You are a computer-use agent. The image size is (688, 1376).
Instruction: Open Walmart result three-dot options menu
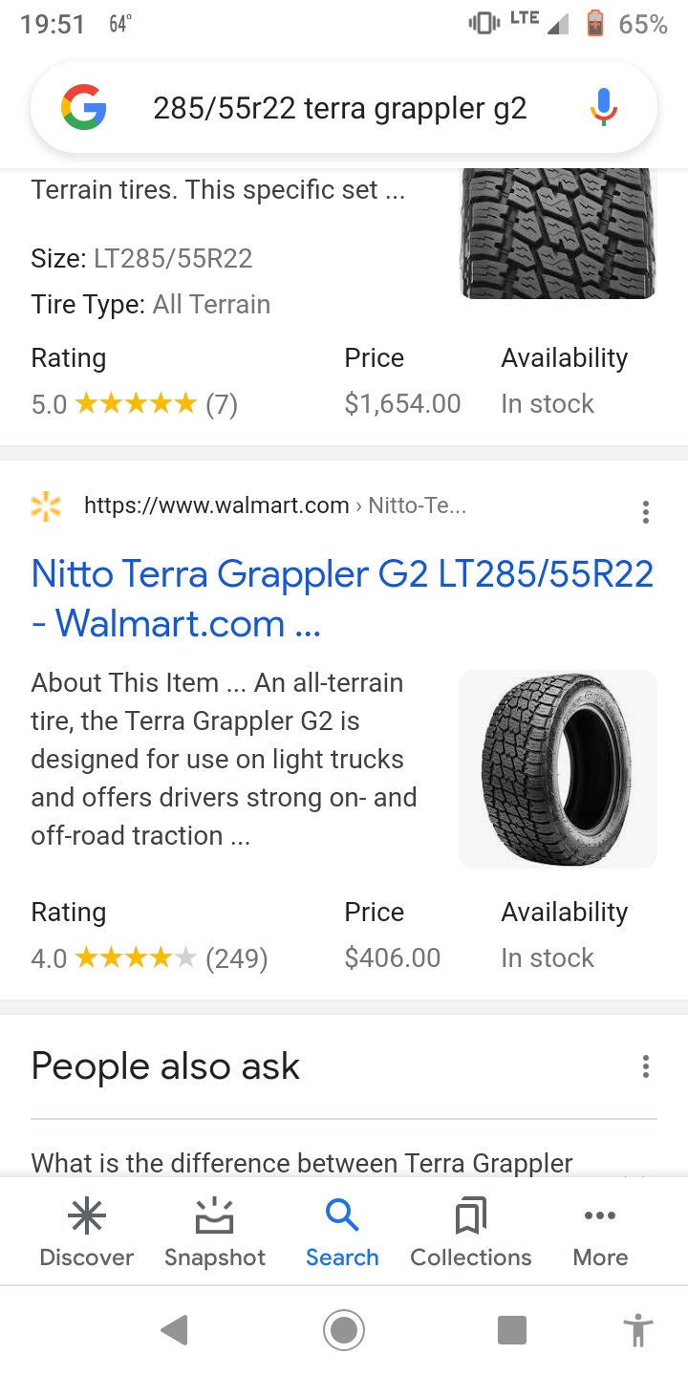tap(646, 512)
